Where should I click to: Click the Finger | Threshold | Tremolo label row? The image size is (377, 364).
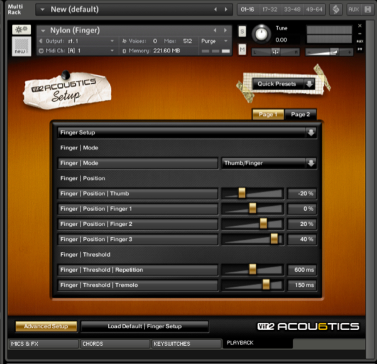(138, 286)
